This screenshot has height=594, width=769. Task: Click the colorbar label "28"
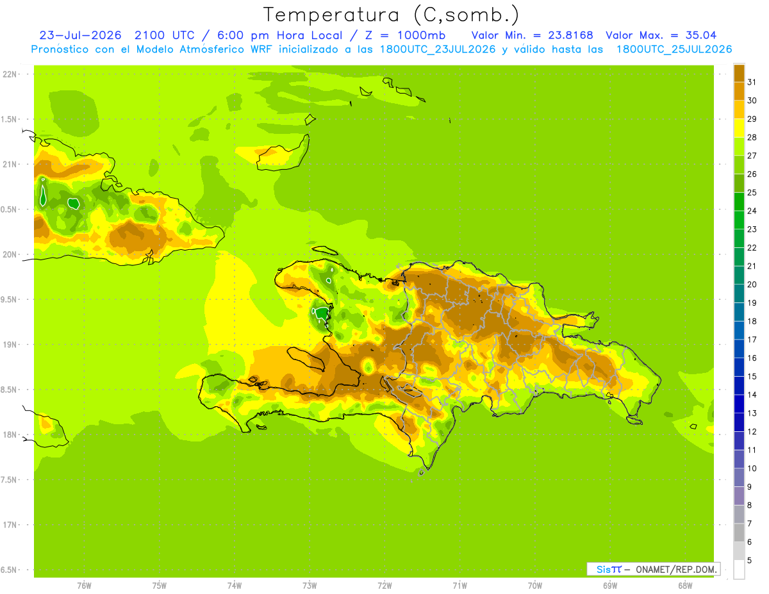(x=752, y=137)
